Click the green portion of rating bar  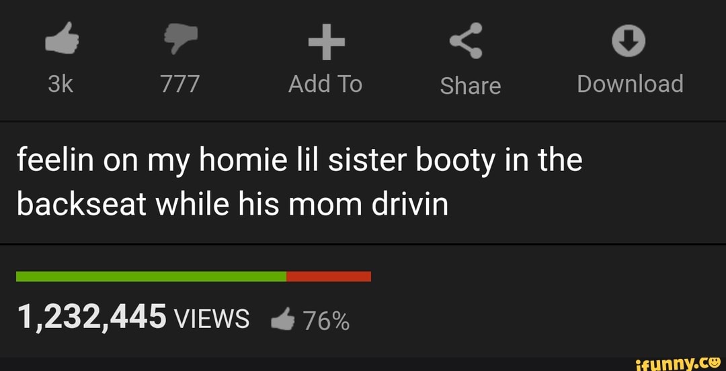point(151,276)
